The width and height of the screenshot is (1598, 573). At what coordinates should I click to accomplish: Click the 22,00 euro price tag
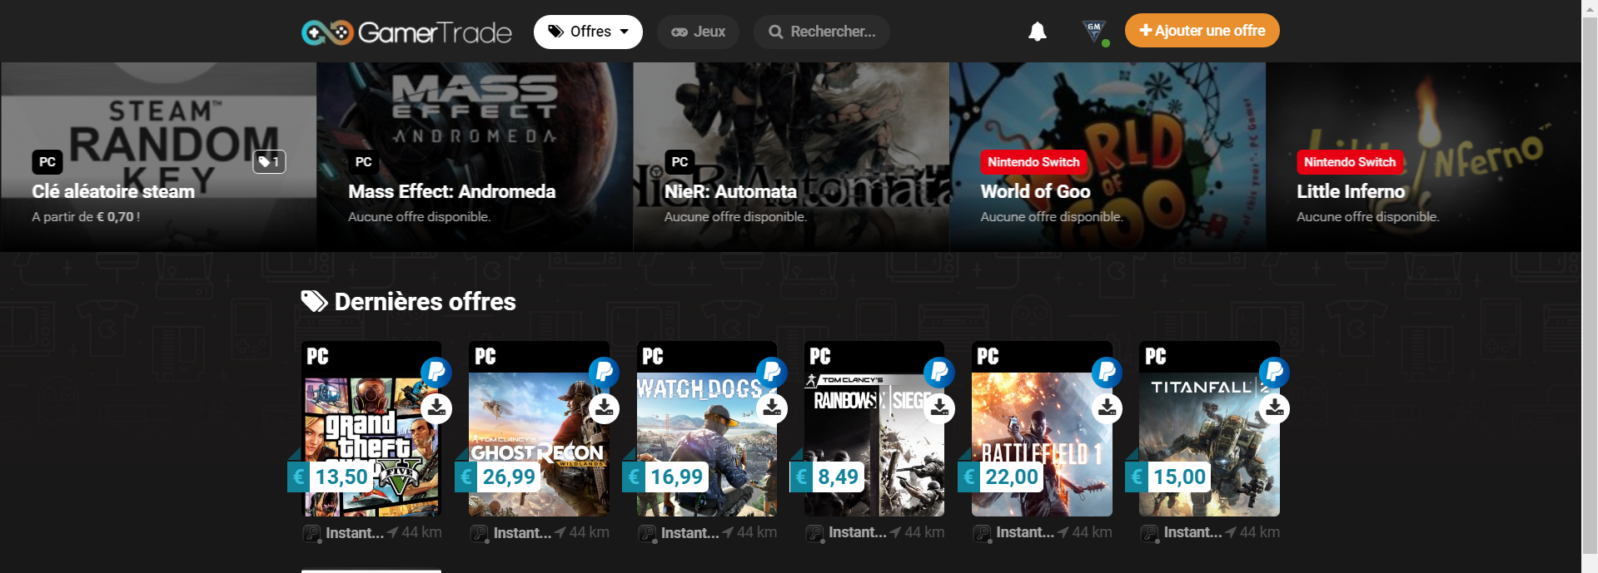pyautogui.click(x=1001, y=477)
